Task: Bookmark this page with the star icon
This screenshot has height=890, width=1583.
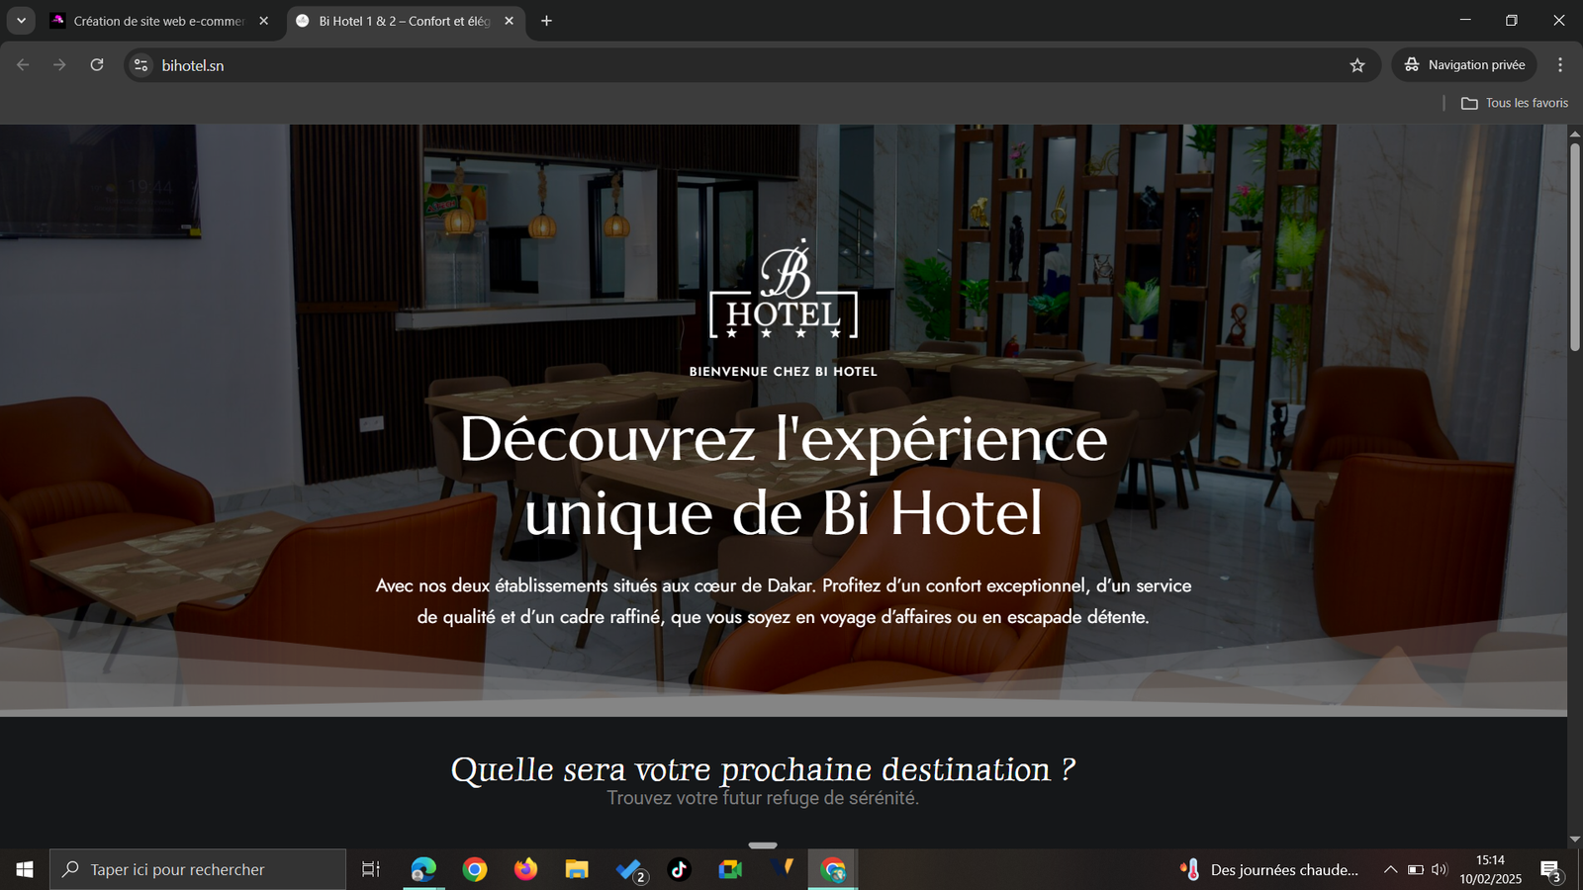Action: click(1357, 65)
